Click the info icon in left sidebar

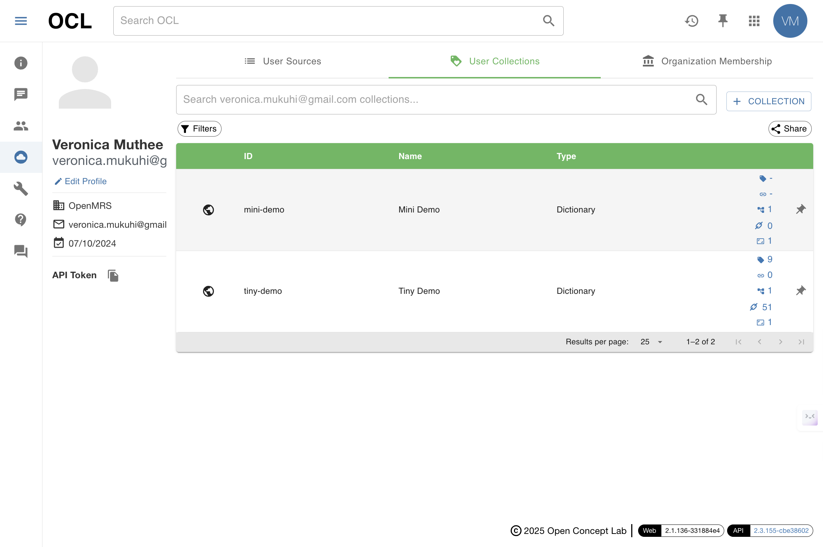[x=21, y=63]
